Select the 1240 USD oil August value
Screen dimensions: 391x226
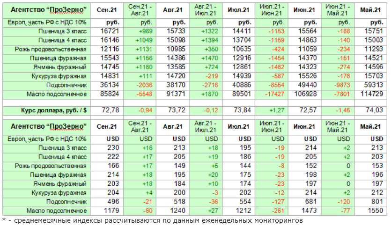[x=173, y=211]
